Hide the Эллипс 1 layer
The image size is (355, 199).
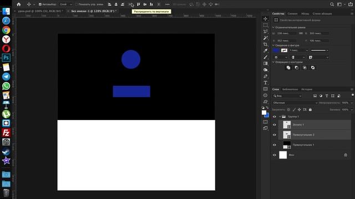point(275,125)
